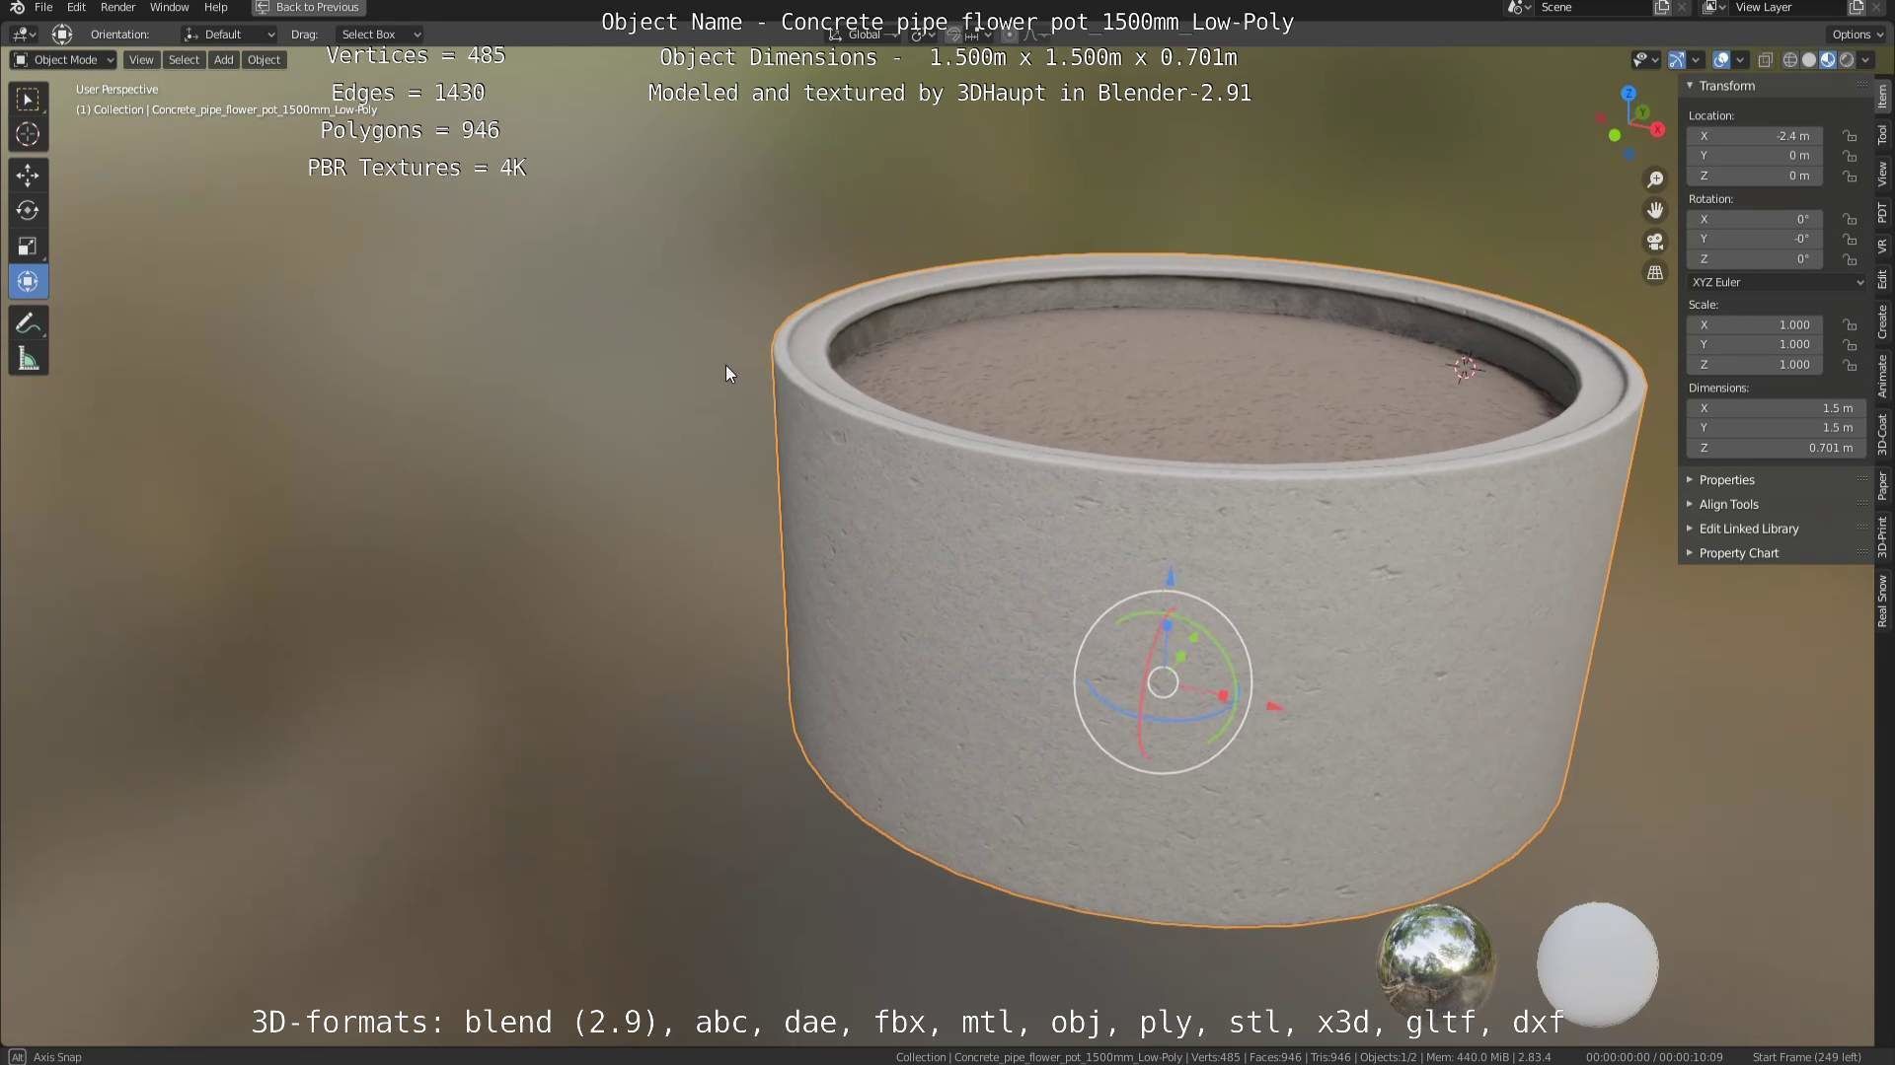Lock the Rotation Z value
Image resolution: width=1895 pixels, height=1065 pixels.
pyautogui.click(x=1851, y=259)
